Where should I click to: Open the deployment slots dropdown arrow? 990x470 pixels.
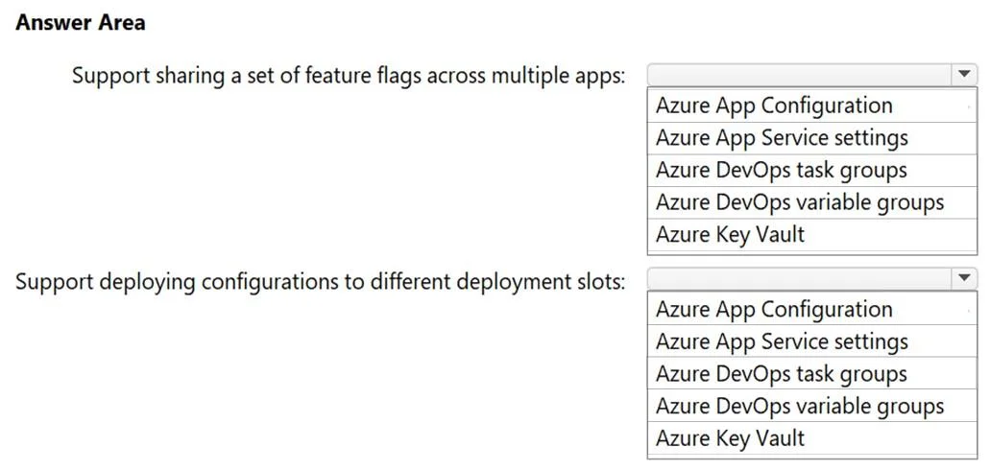963,278
